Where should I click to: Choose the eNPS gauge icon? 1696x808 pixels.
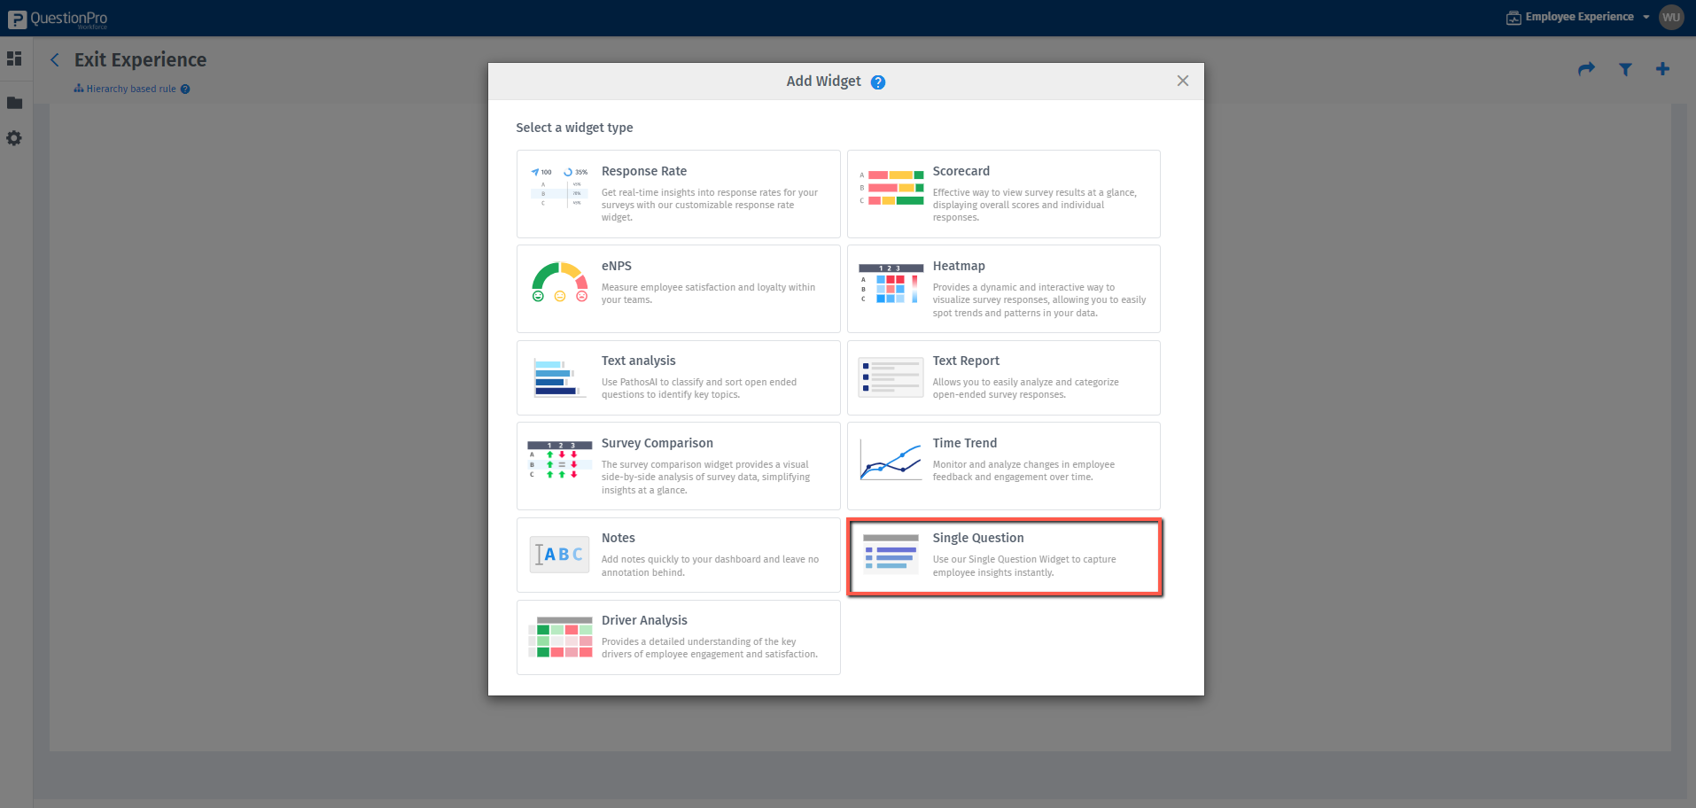pyautogui.click(x=559, y=282)
